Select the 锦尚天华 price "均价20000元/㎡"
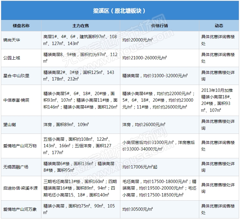240x220 pixels. tap(138, 40)
